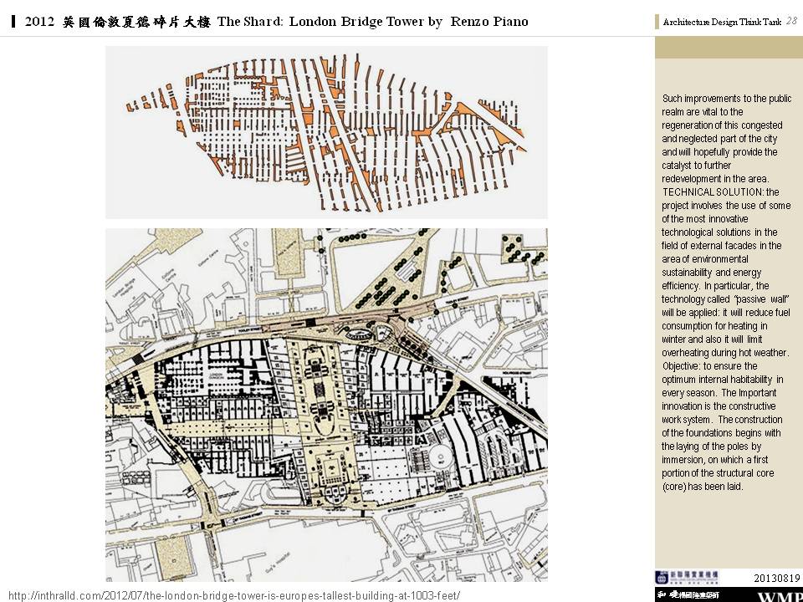Select the slide title about The Shard
Image resolution: width=803 pixels, height=602 pixels.
coord(276,22)
